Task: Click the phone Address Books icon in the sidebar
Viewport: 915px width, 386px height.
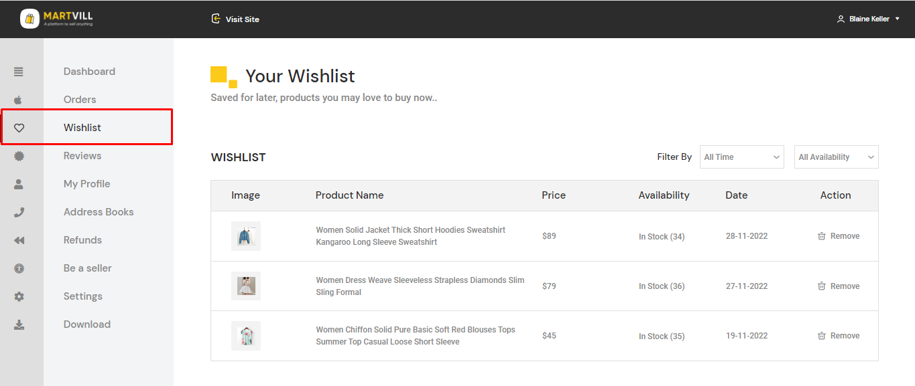Action: click(19, 212)
